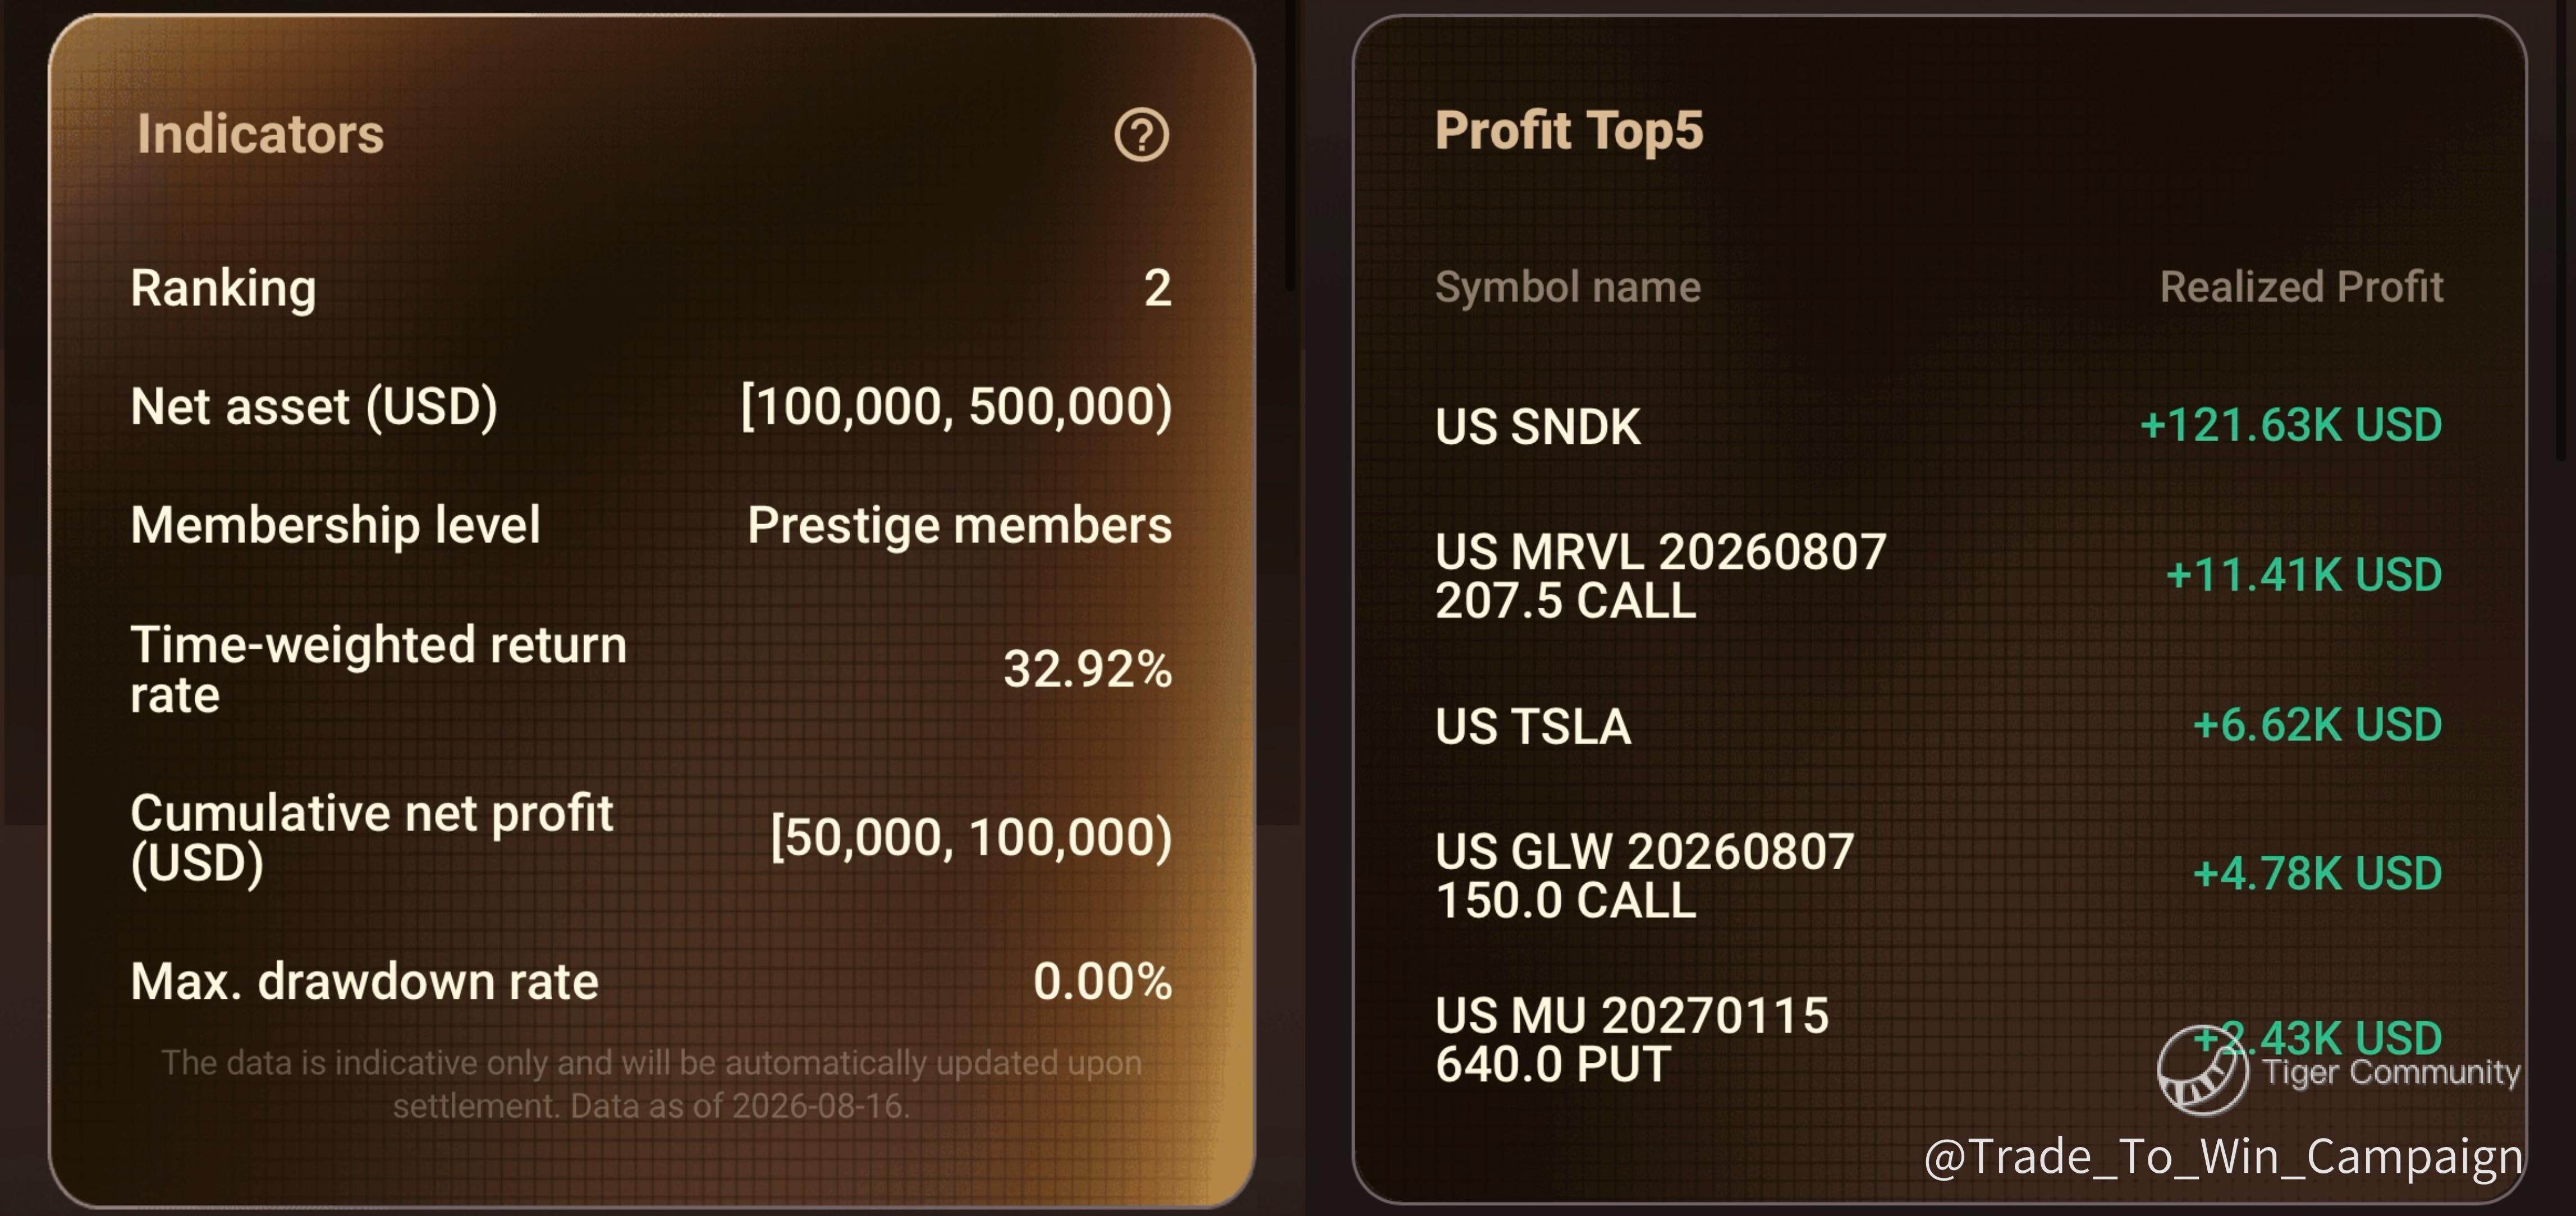
Task: Select the US TSLA symbol row
Action: (x=1938, y=726)
